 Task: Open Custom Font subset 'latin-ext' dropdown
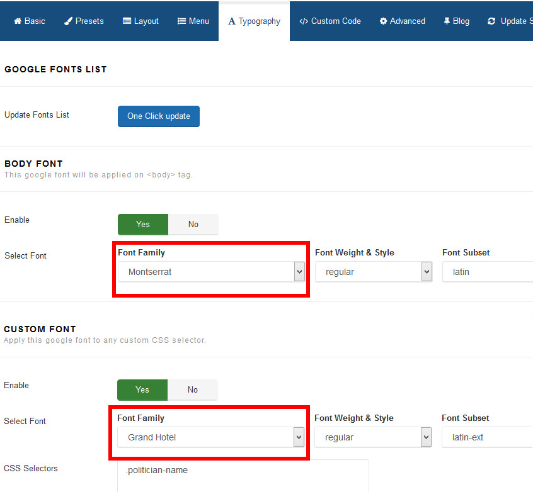(487, 437)
